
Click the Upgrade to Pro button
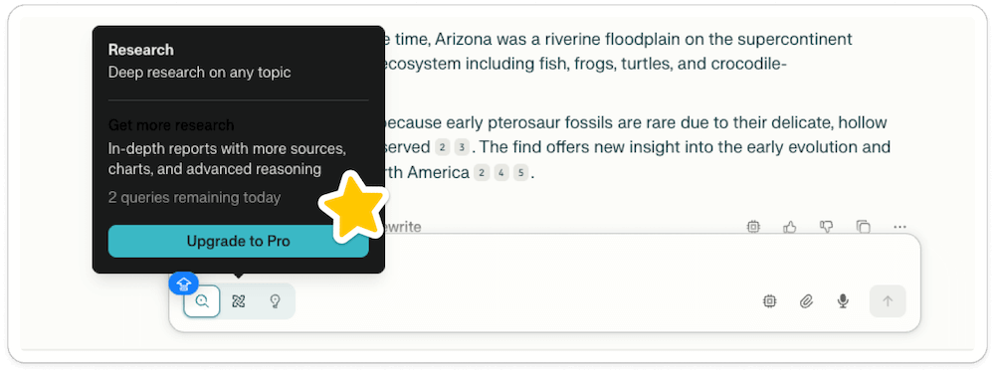(238, 242)
